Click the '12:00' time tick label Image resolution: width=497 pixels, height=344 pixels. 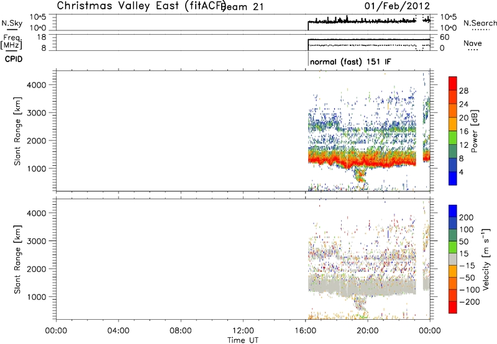pos(243,331)
